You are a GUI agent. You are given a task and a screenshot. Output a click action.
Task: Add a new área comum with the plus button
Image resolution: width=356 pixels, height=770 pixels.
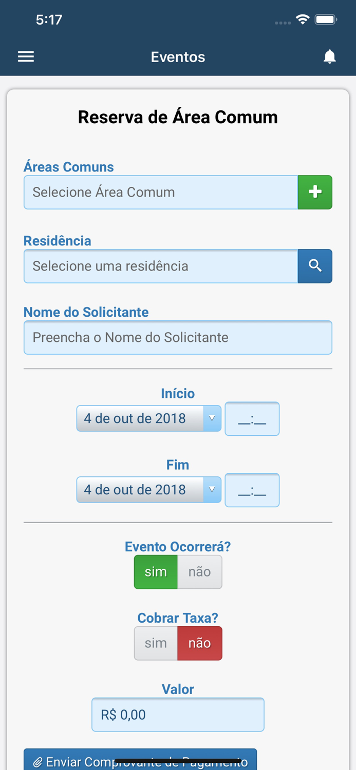315,192
